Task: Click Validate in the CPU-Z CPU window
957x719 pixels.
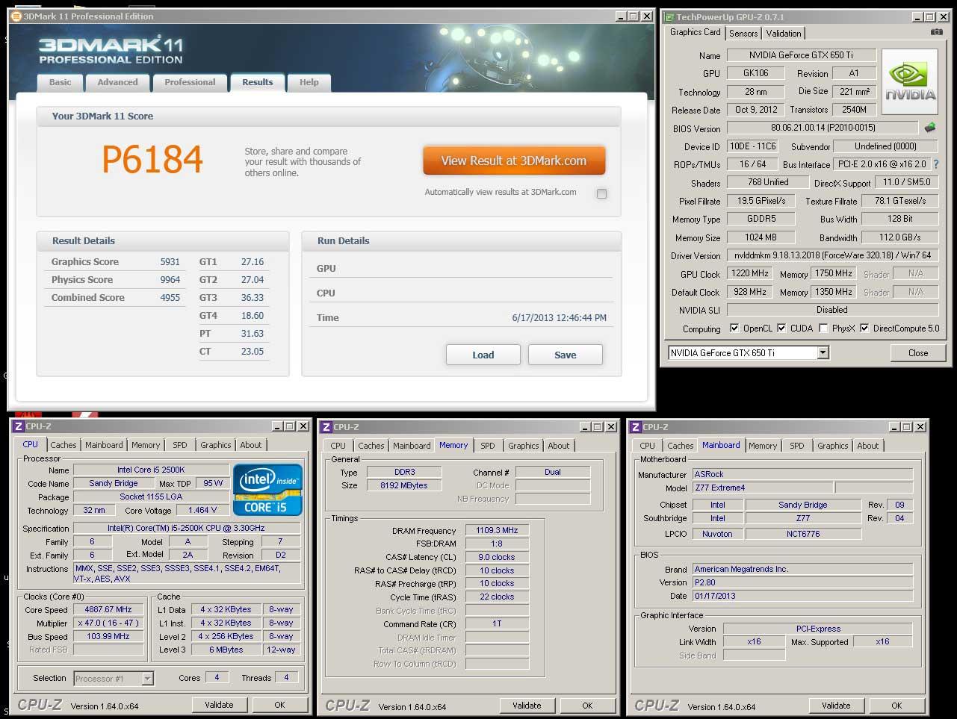Action: coord(219,705)
